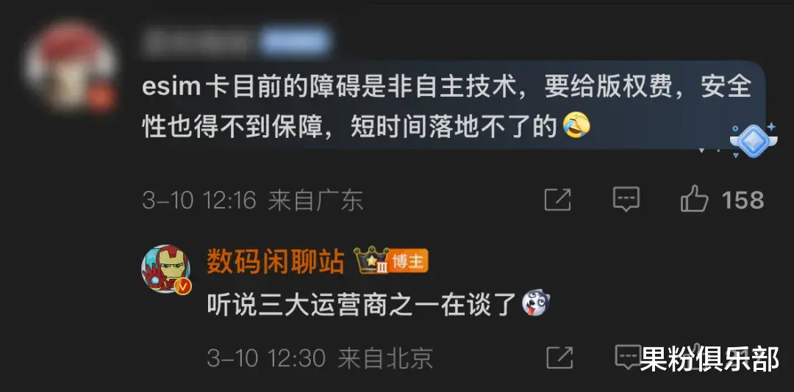Tap the blurred blue badge next to the username
The image size is (794, 392).
[x=294, y=42]
